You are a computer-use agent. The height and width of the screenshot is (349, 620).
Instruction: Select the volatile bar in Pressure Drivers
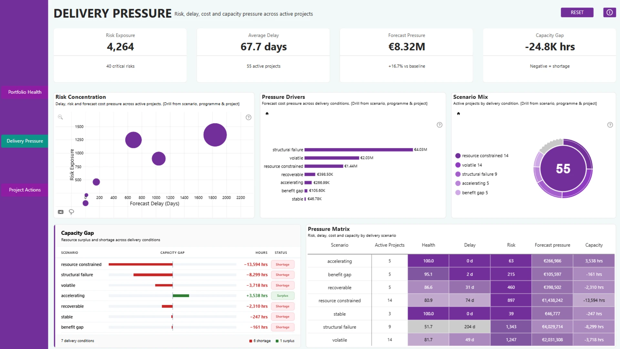point(332,158)
